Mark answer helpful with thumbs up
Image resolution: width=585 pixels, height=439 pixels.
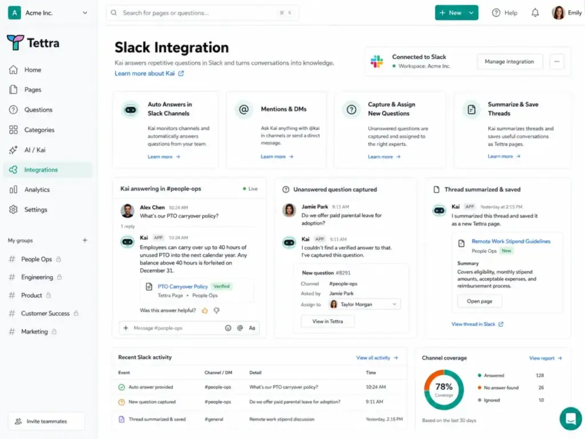pyautogui.click(x=205, y=310)
